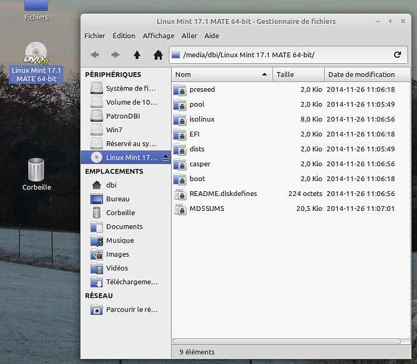Click the path location field
The width and height of the screenshot is (417, 364).
click(280, 55)
